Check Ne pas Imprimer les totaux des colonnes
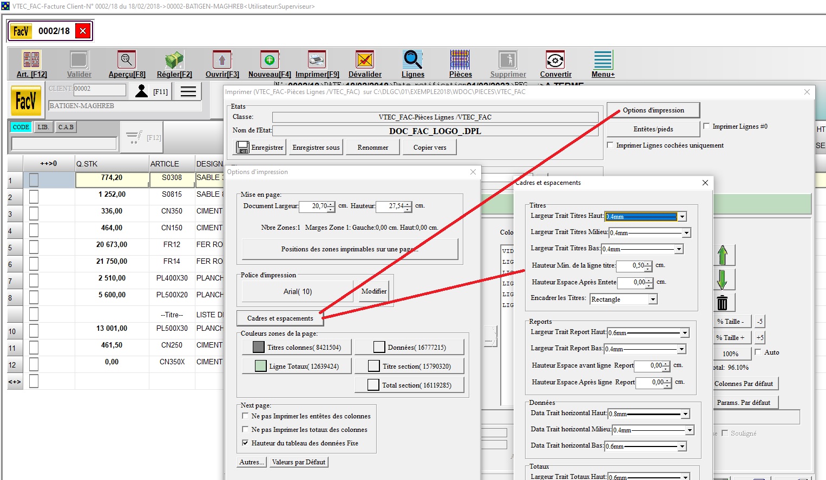 245,429
